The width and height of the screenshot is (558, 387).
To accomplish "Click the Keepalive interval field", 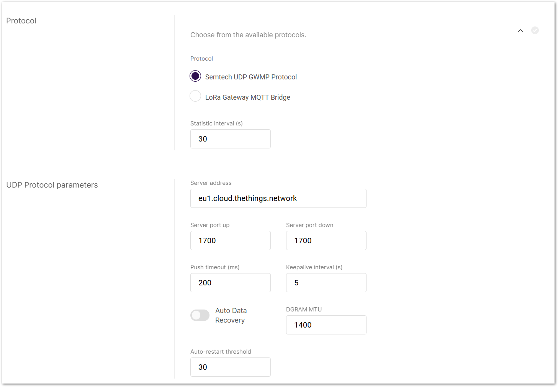I will (x=326, y=283).
